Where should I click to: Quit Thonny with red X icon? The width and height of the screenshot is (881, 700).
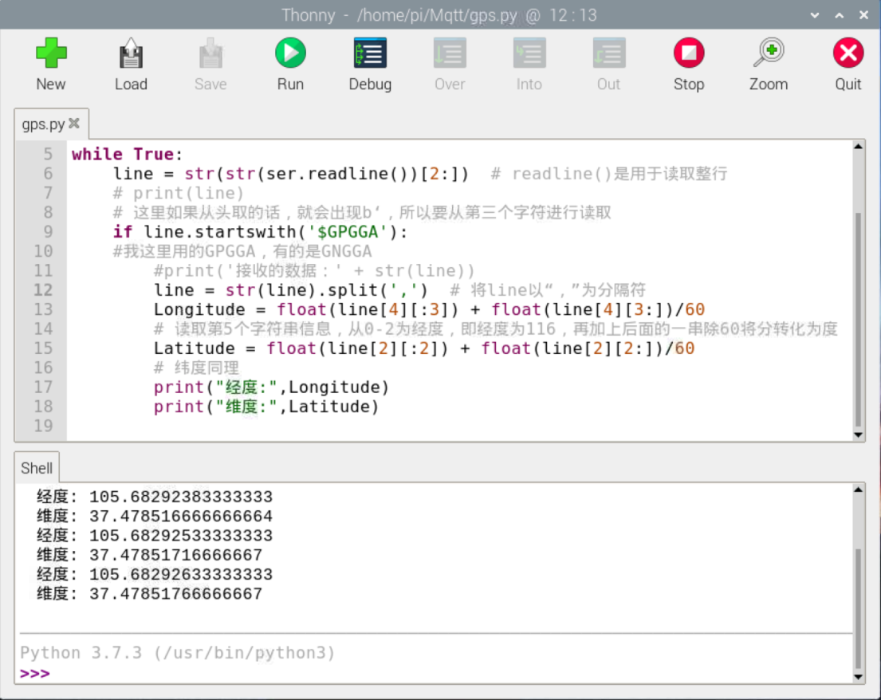click(848, 54)
